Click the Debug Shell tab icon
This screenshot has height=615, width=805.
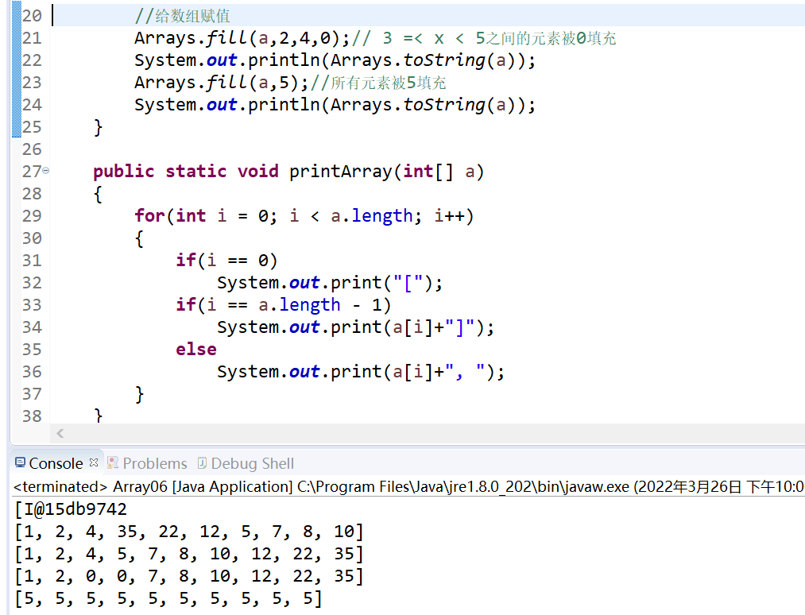(x=203, y=462)
